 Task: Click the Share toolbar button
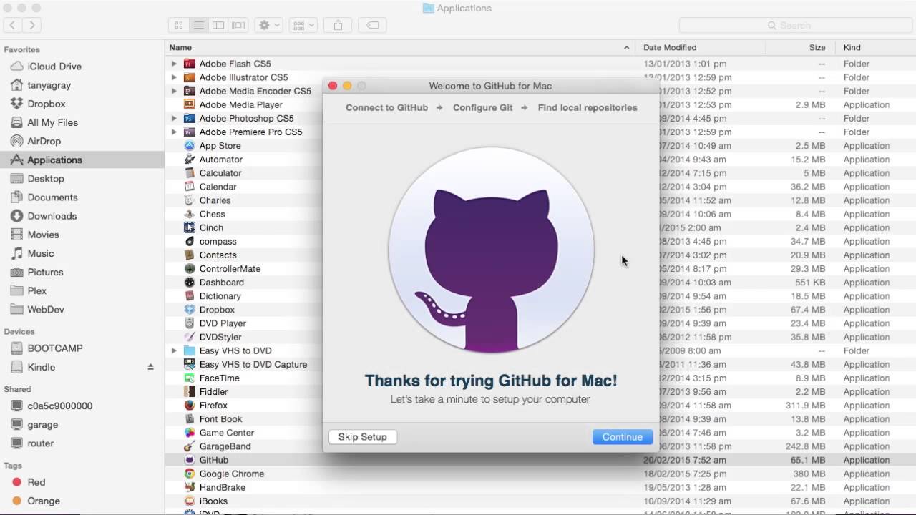(338, 25)
